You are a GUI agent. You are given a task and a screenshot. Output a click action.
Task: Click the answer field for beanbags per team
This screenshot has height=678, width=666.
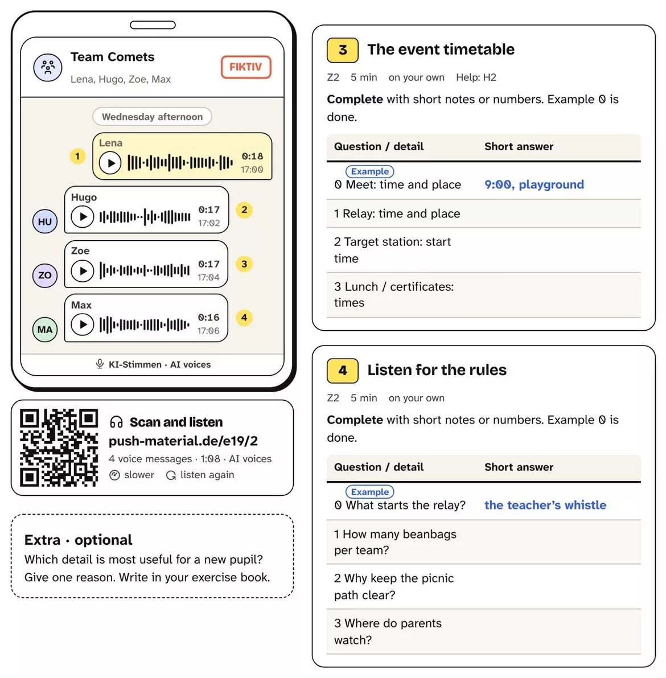(562, 542)
